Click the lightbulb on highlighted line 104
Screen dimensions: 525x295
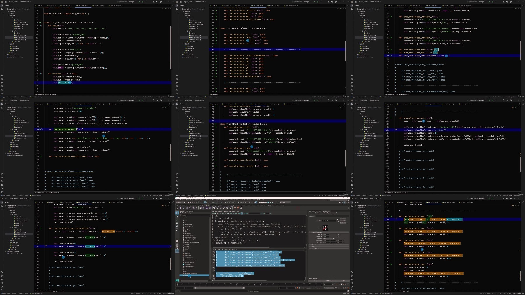pos(396,130)
